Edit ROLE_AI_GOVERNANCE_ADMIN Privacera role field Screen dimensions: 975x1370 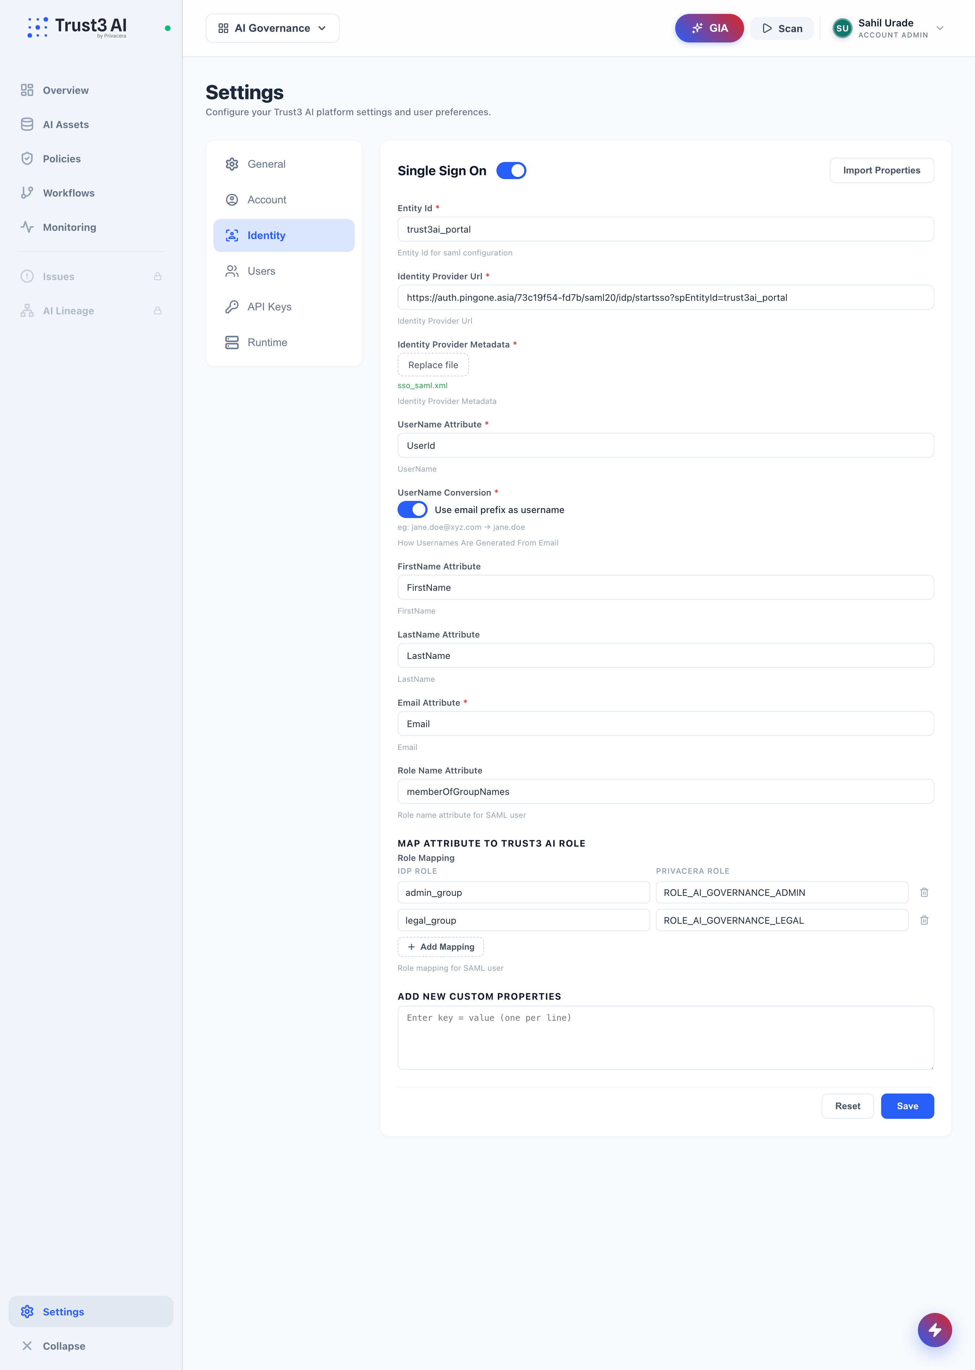(x=782, y=892)
